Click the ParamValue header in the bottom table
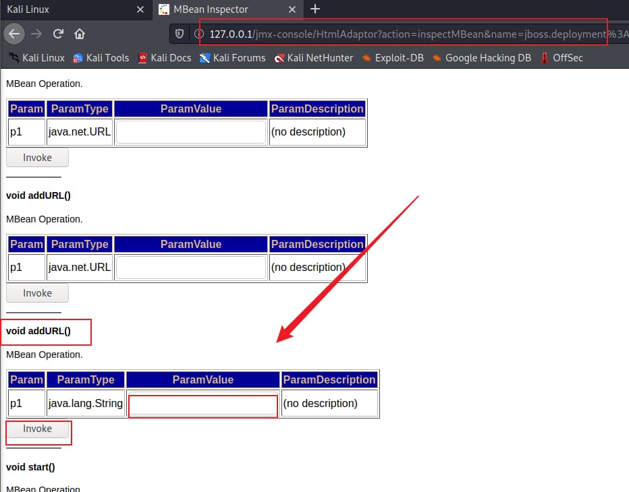The image size is (629, 492). coord(203,380)
